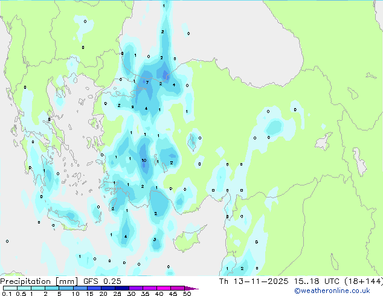Viewport: 383px width, 296px height.
Task: Pick legend swatch between 0.1 and 0.5
Action: 10,288
